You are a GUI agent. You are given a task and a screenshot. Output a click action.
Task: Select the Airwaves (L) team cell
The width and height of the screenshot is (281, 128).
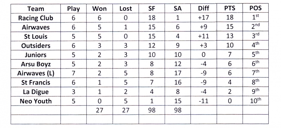pyautogui.click(x=36, y=73)
